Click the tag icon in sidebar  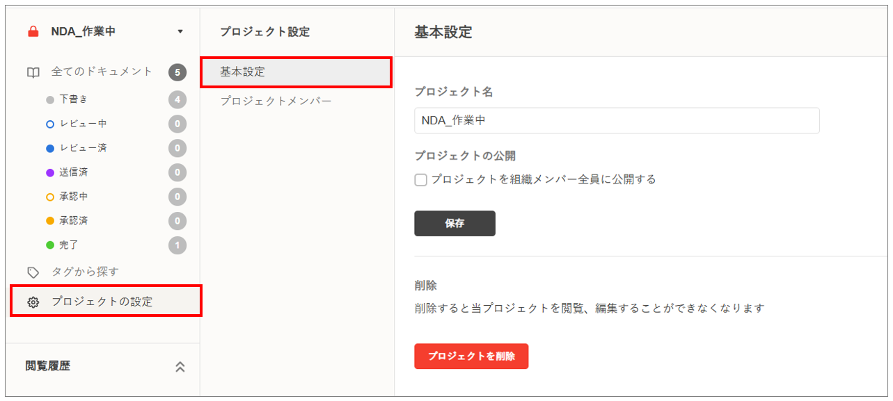pos(33,272)
